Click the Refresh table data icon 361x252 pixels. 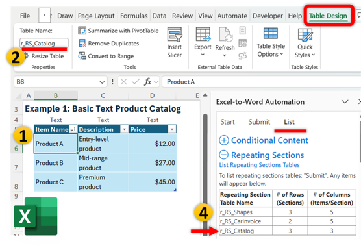[x=225, y=34]
